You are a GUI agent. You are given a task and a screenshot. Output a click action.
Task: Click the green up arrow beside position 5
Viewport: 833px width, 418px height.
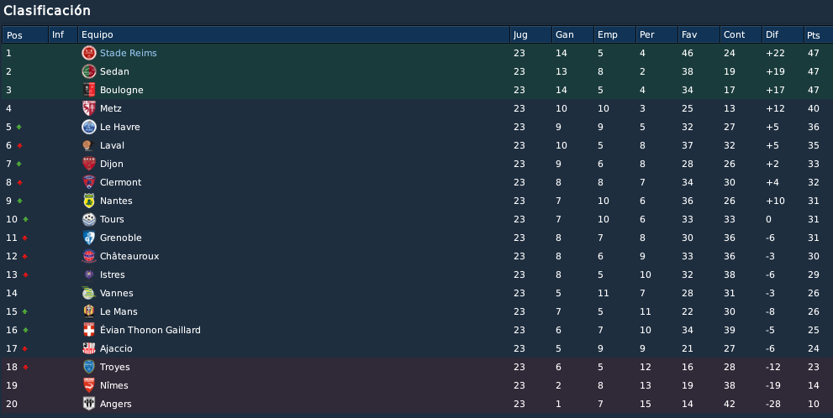(x=19, y=127)
